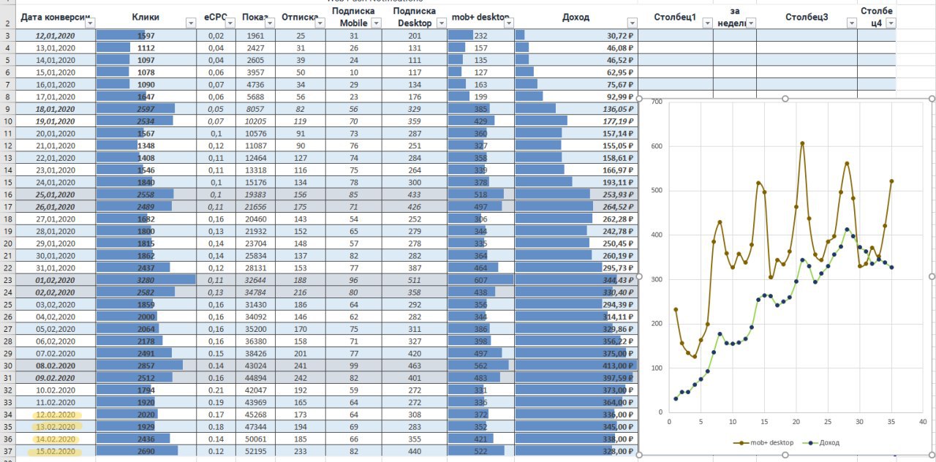Open the за неделю filter dropdown

tap(750, 23)
